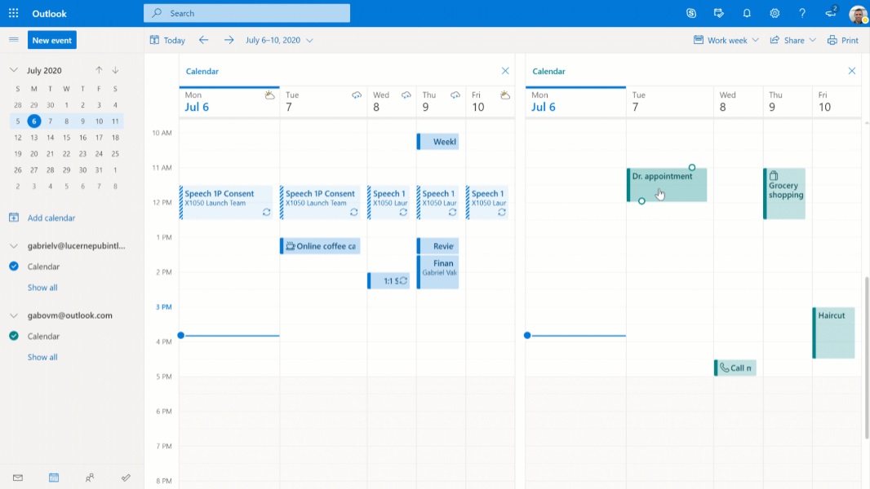This screenshot has height=489, width=870.
Task: Open Skype from the header
Action: point(690,13)
